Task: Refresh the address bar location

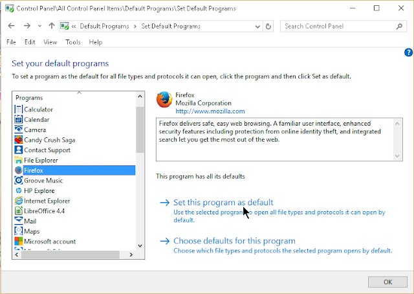Action: [x=268, y=26]
